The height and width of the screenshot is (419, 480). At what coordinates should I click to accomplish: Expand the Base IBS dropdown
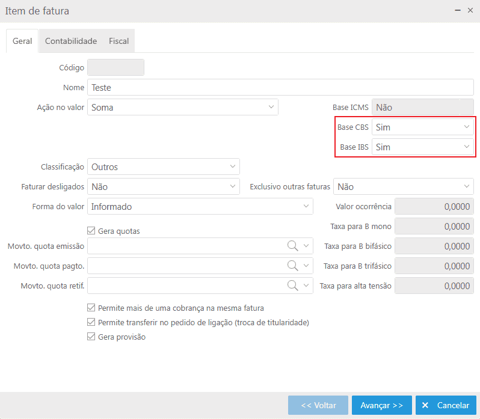(466, 147)
